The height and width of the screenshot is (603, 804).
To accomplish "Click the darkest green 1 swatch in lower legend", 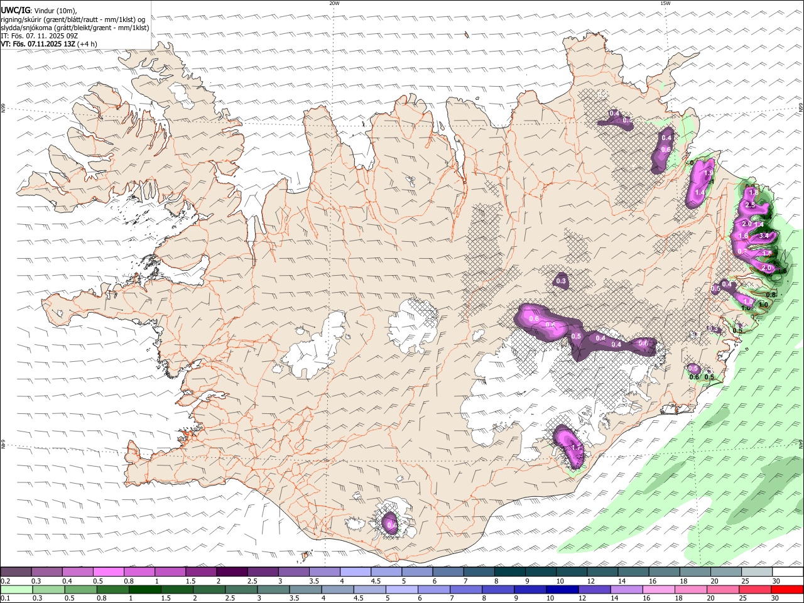I will 145,589.
